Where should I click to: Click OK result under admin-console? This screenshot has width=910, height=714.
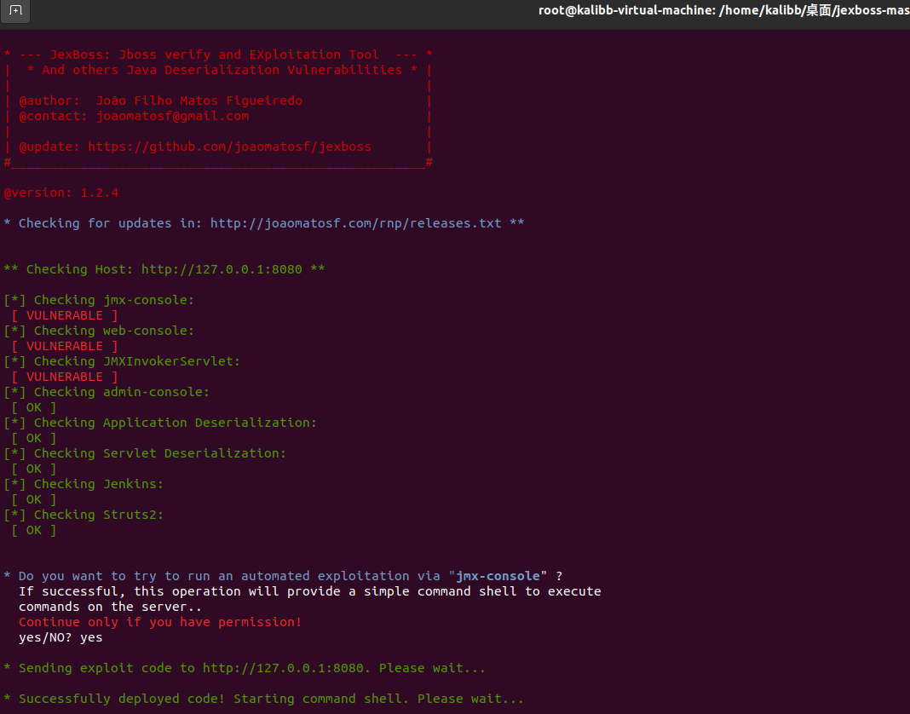pyautogui.click(x=34, y=408)
